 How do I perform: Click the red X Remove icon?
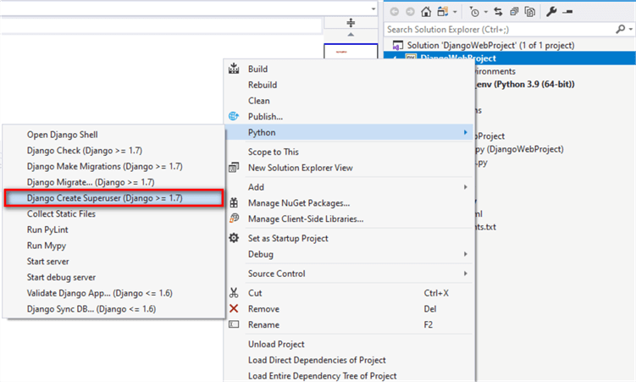[234, 308]
